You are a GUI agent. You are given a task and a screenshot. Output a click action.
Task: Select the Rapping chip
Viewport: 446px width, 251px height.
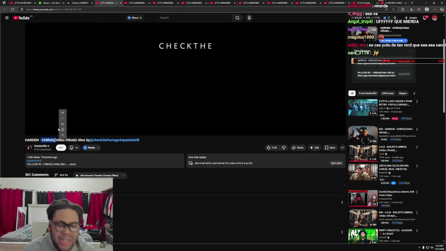coord(403,93)
